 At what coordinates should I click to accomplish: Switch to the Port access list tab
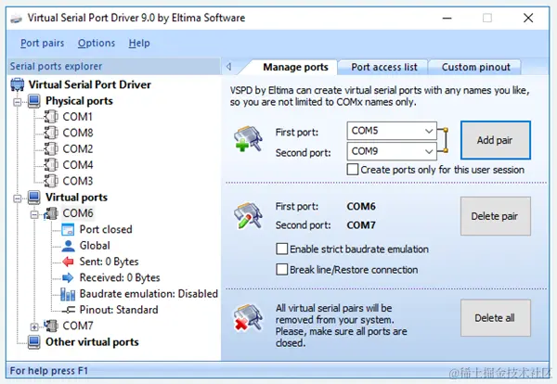click(384, 67)
